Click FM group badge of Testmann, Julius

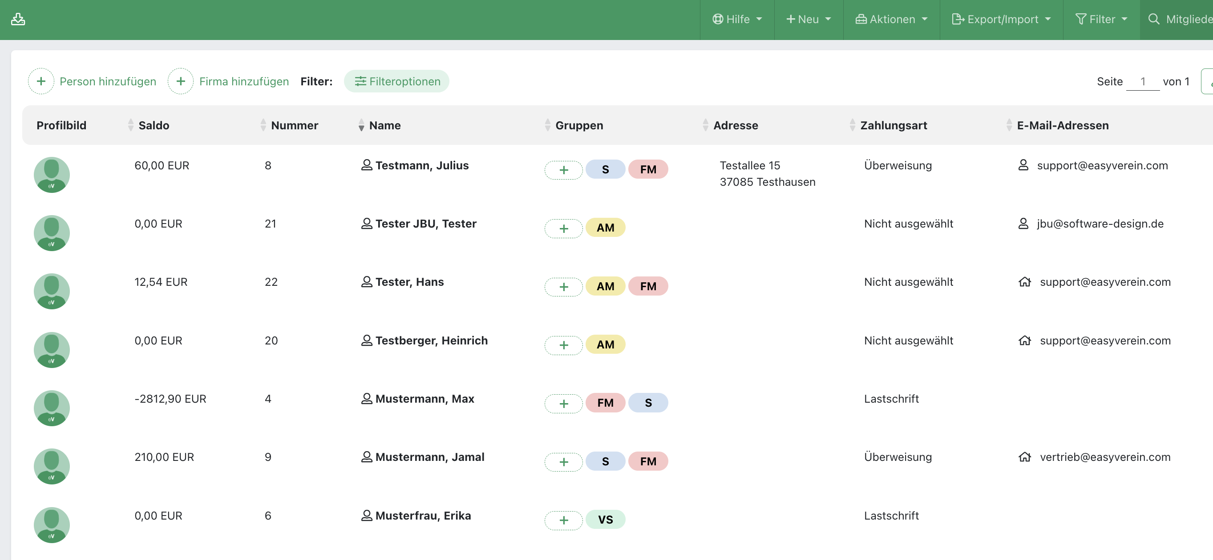[648, 169]
